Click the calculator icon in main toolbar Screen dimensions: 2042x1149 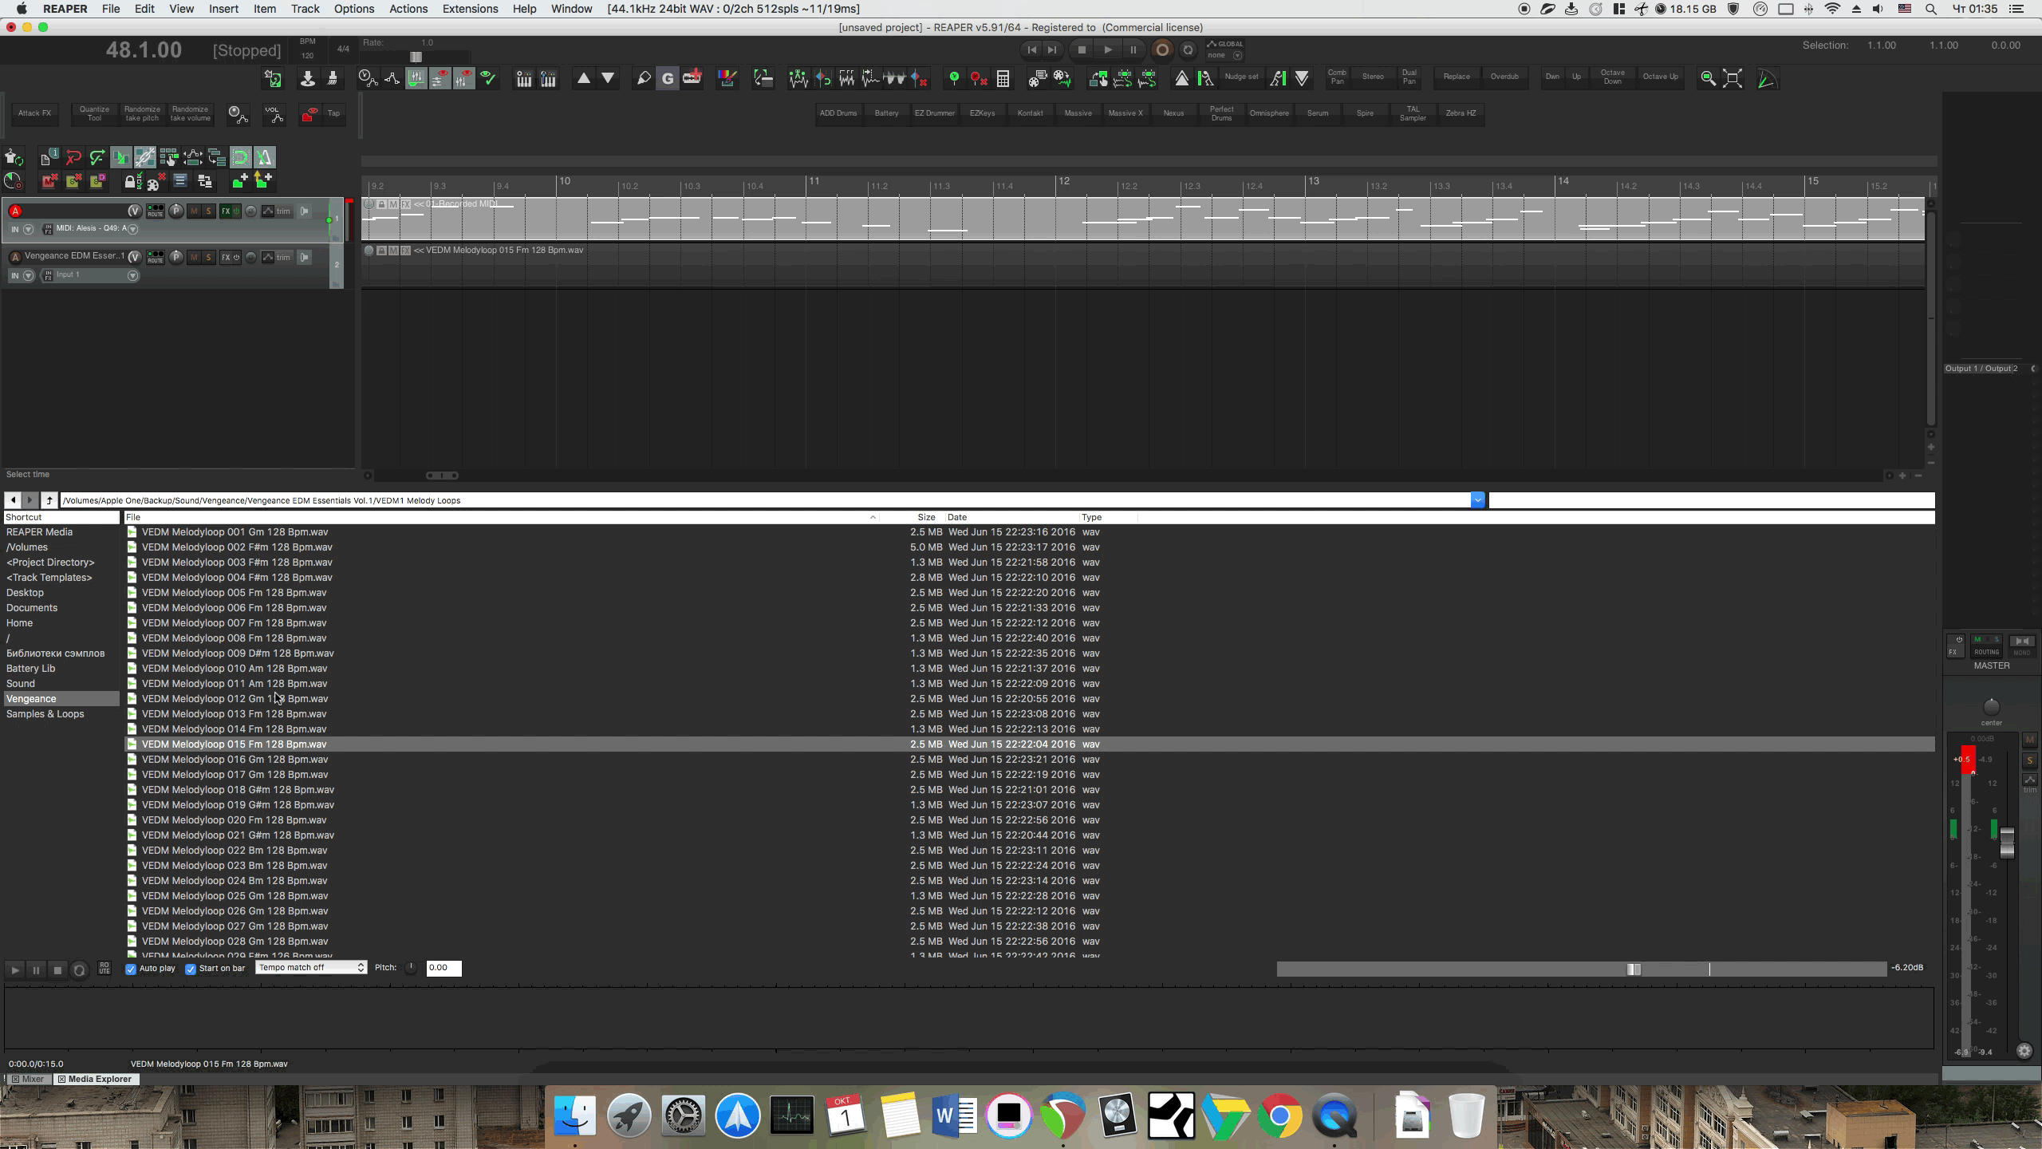click(1003, 78)
